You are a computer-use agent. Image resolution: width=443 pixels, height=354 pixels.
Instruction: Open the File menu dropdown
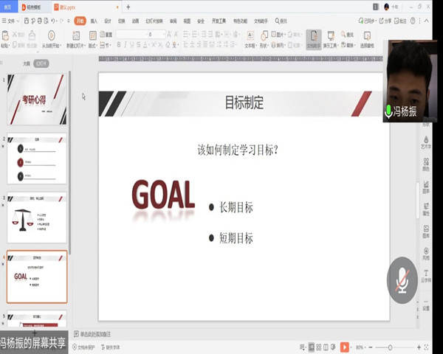[x=11, y=21]
